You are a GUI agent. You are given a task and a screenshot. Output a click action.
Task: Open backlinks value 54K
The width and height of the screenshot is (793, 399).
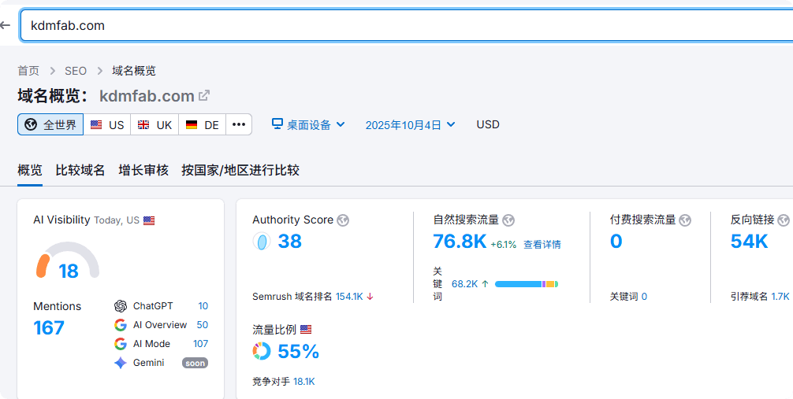click(x=750, y=242)
